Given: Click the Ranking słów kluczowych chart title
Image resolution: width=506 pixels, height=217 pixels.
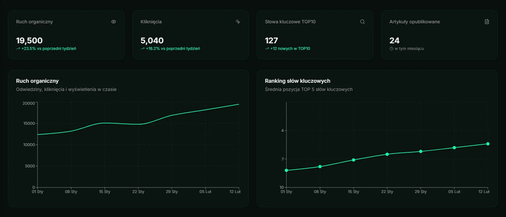Looking at the screenshot, I should tap(297, 81).
